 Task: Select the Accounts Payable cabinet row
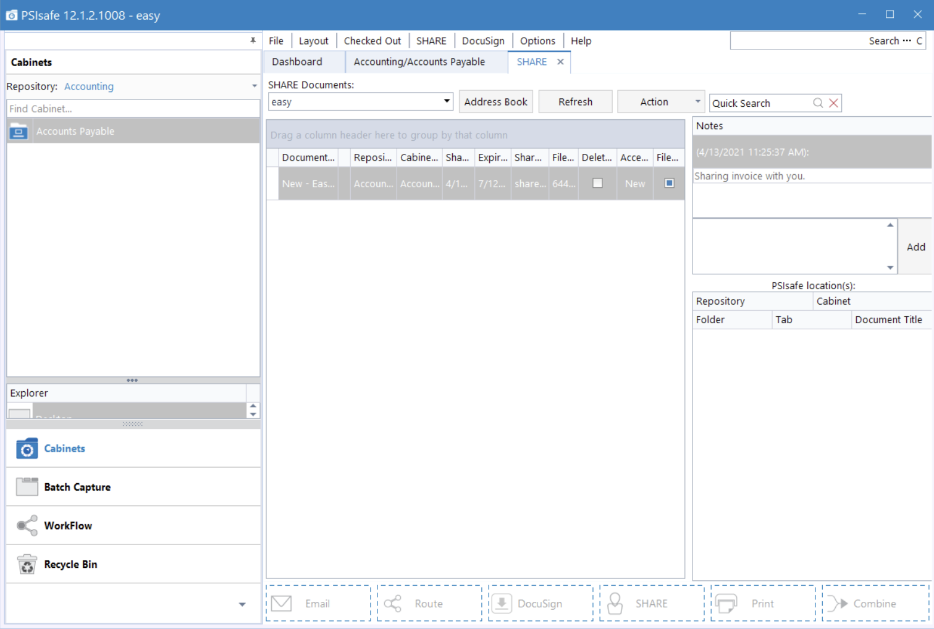[x=133, y=131]
